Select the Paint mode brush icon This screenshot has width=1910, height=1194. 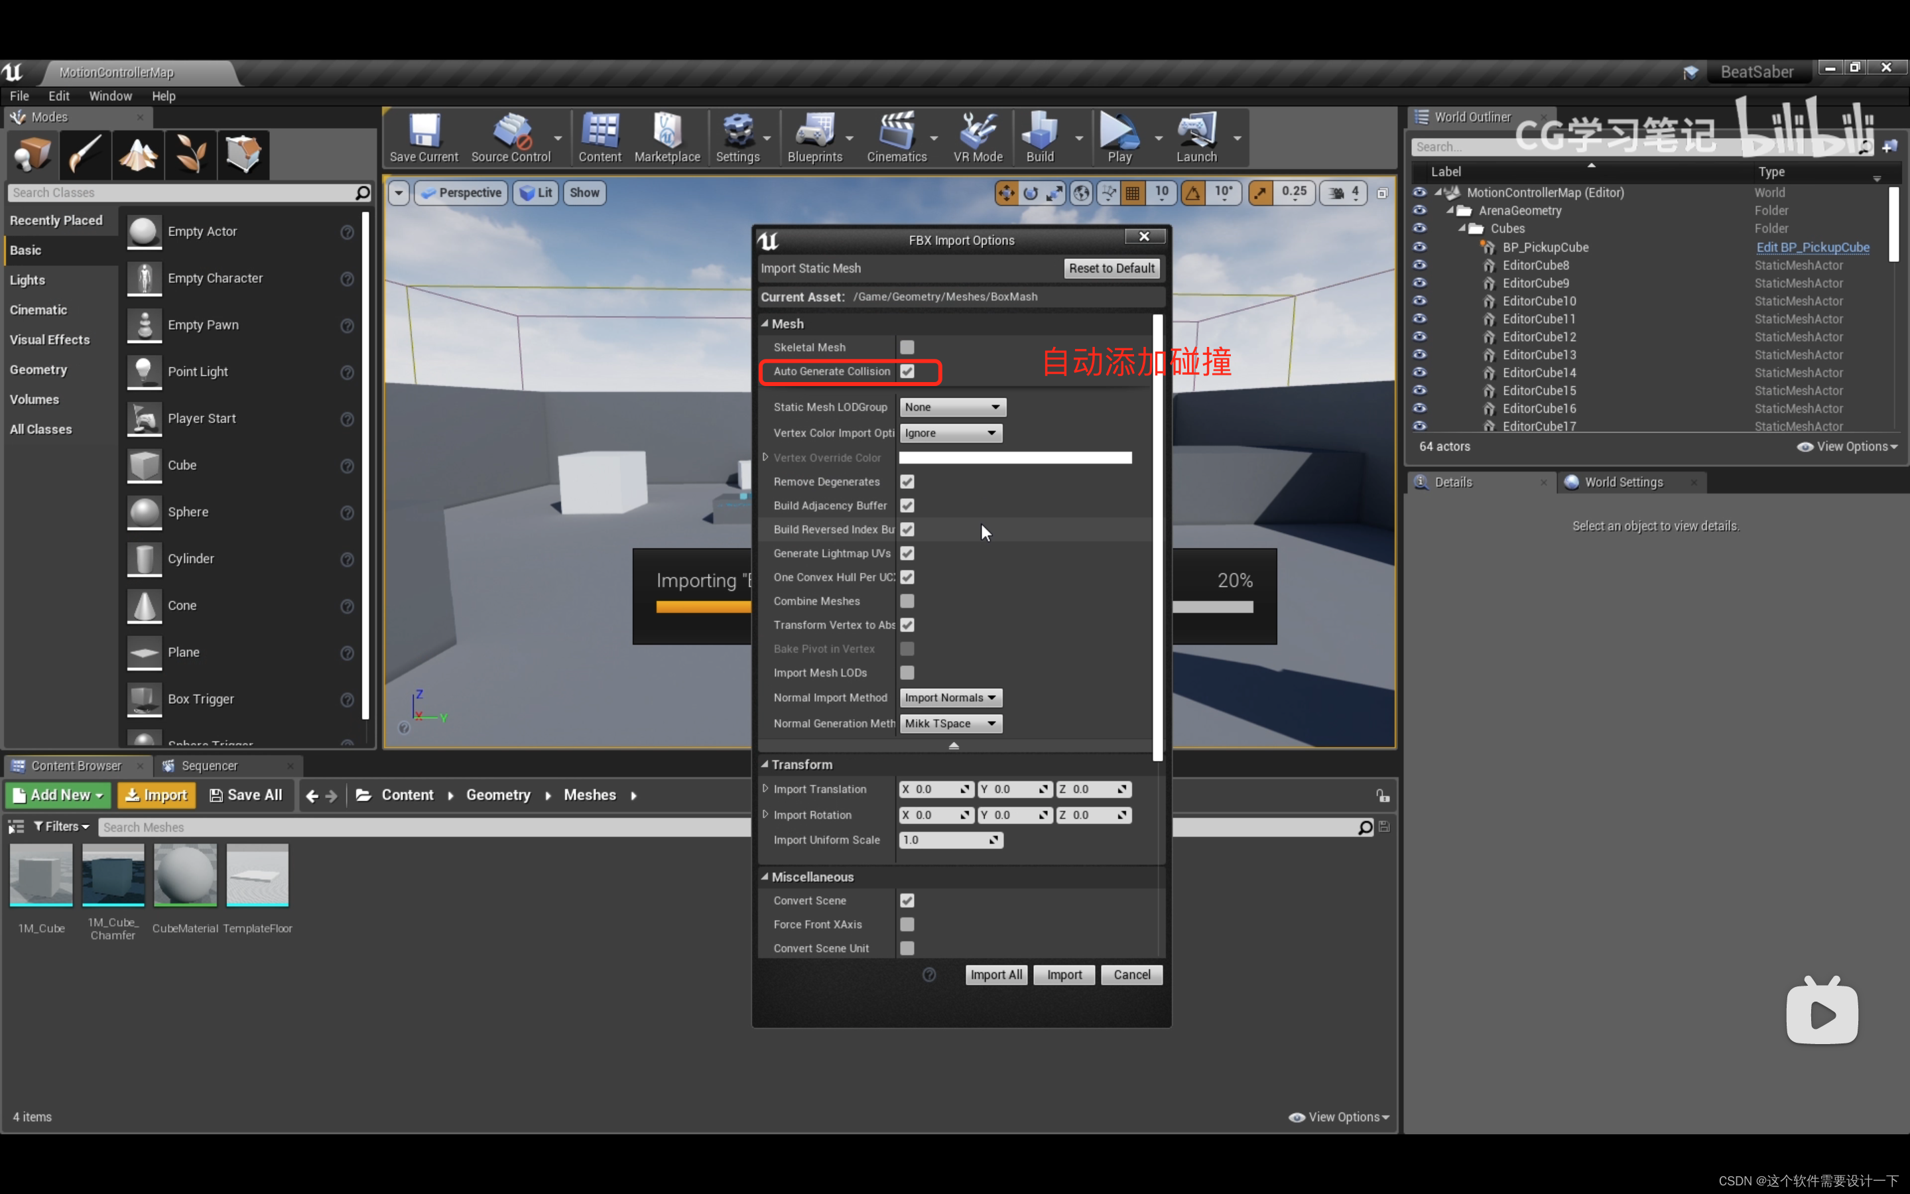pyautogui.click(x=84, y=153)
